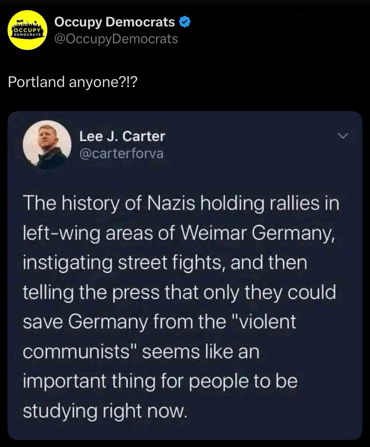Click the line "instigating street fights, and then"
Image resolution: width=370 pixels, height=447 pixels.
[x=165, y=263]
